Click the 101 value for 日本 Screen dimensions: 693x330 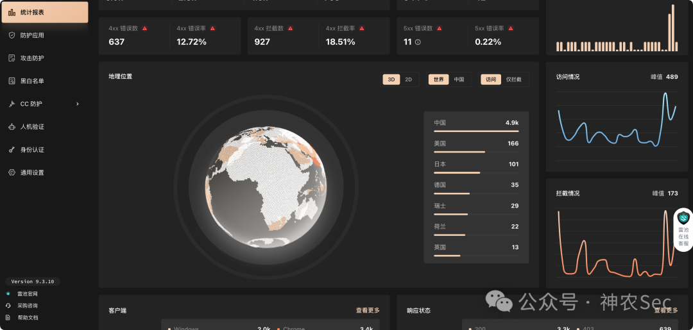pos(513,164)
